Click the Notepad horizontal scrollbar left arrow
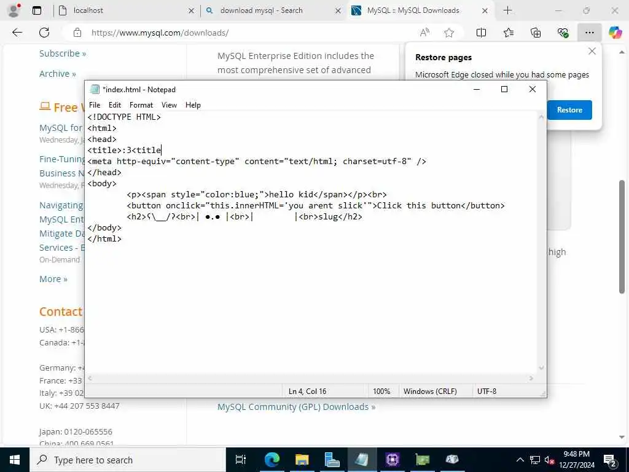Viewport: 629px width, 472px height. point(90,378)
